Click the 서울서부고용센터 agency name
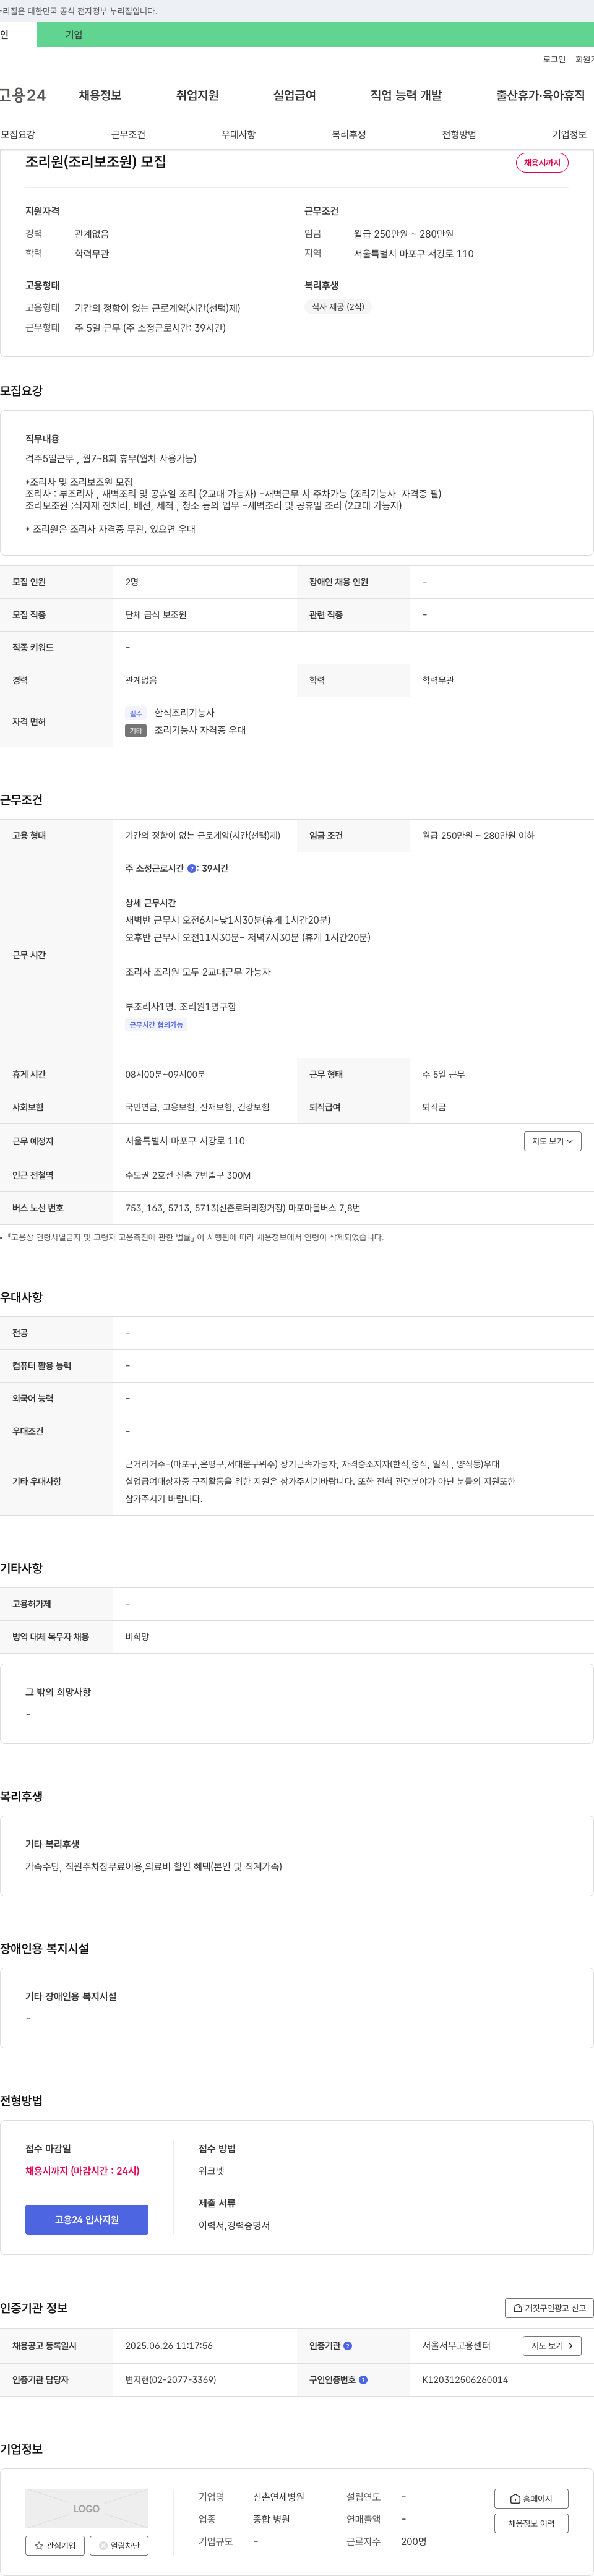594x2576 pixels. coord(456,2345)
